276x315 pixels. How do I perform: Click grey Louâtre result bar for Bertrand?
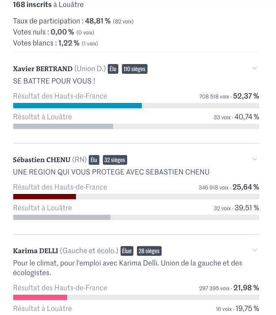(x=63, y=126)
